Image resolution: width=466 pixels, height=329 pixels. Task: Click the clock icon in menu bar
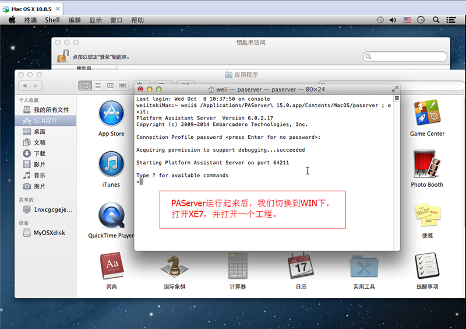click(421, 20)
